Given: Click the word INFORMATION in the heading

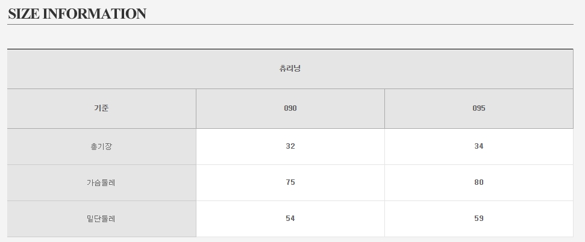Looking at the screenshot, I should (95, 14).
